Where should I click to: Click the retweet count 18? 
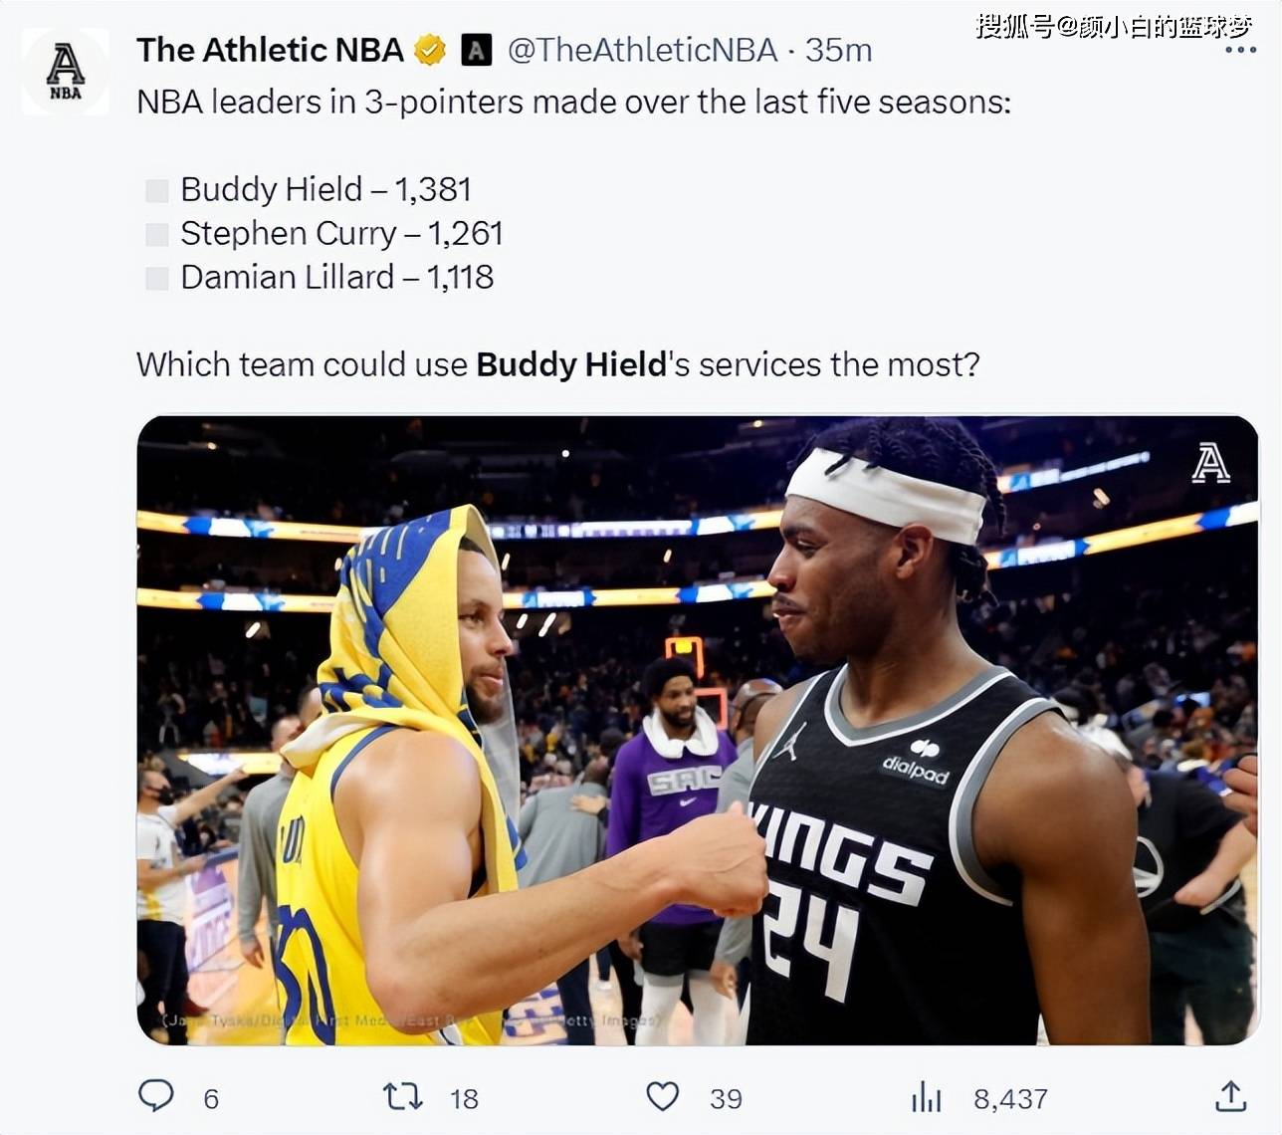pyautogui.click(x=464, y=1099)
